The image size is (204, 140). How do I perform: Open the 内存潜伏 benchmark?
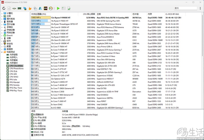click(14, 63)
